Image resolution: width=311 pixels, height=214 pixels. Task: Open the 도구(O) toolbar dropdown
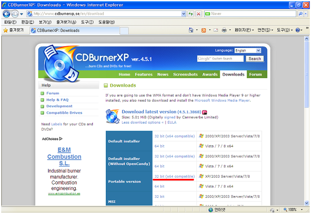pyautogui.click(x=285, y=30)
